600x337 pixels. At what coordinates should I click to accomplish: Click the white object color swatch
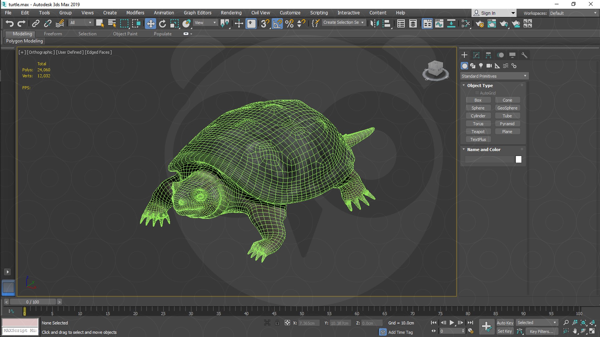518,159
